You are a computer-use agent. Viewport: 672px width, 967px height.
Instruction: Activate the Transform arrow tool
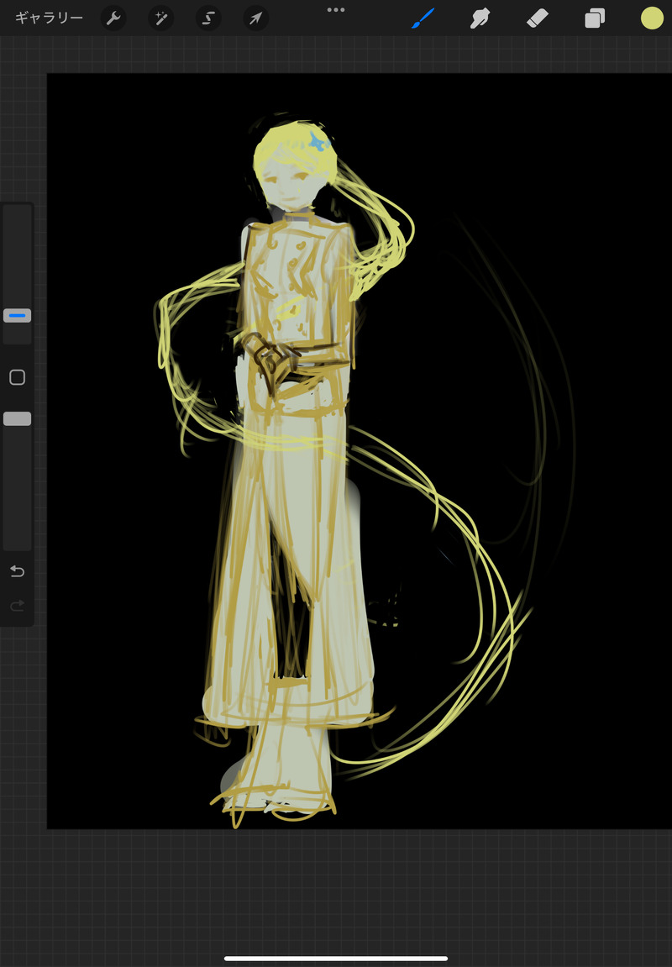256,18
